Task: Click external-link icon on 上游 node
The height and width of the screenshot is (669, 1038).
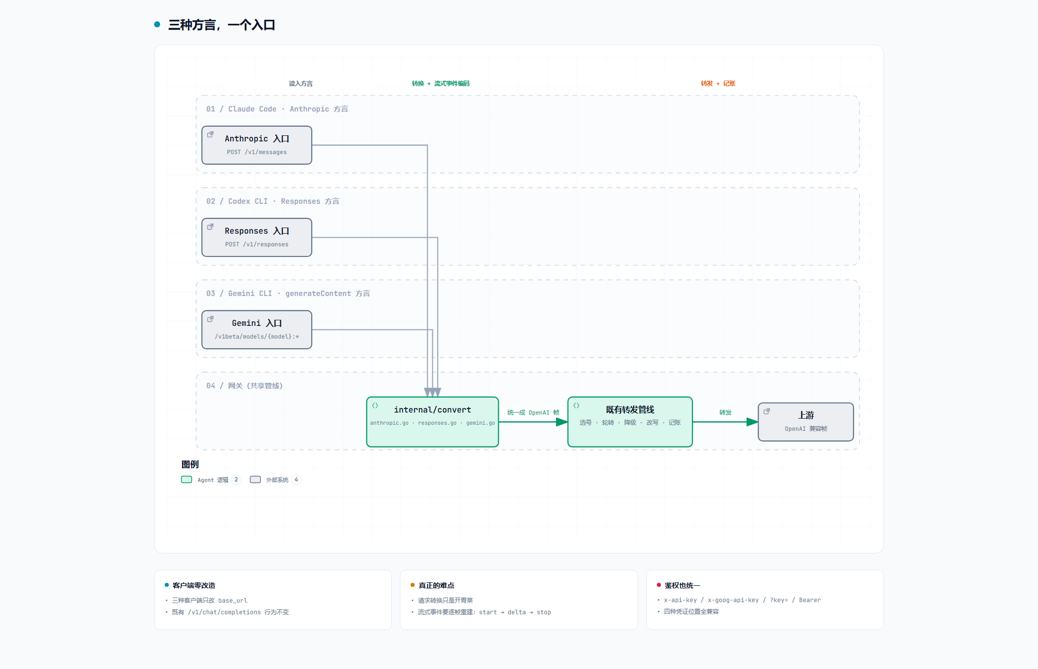Action: click(767, 411)
